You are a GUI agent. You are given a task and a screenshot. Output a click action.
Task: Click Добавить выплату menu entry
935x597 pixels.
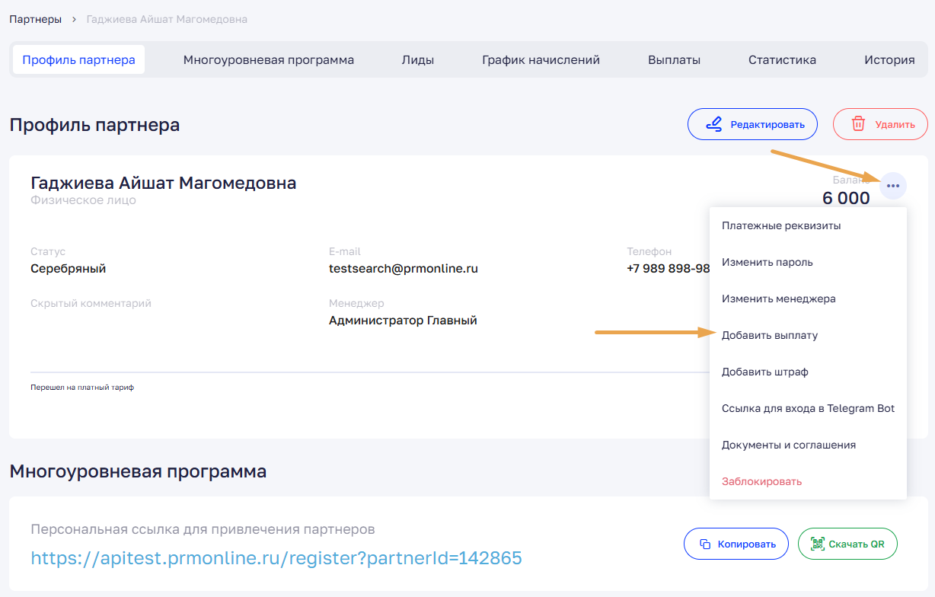pyautogui.click(x=770, y=335)
